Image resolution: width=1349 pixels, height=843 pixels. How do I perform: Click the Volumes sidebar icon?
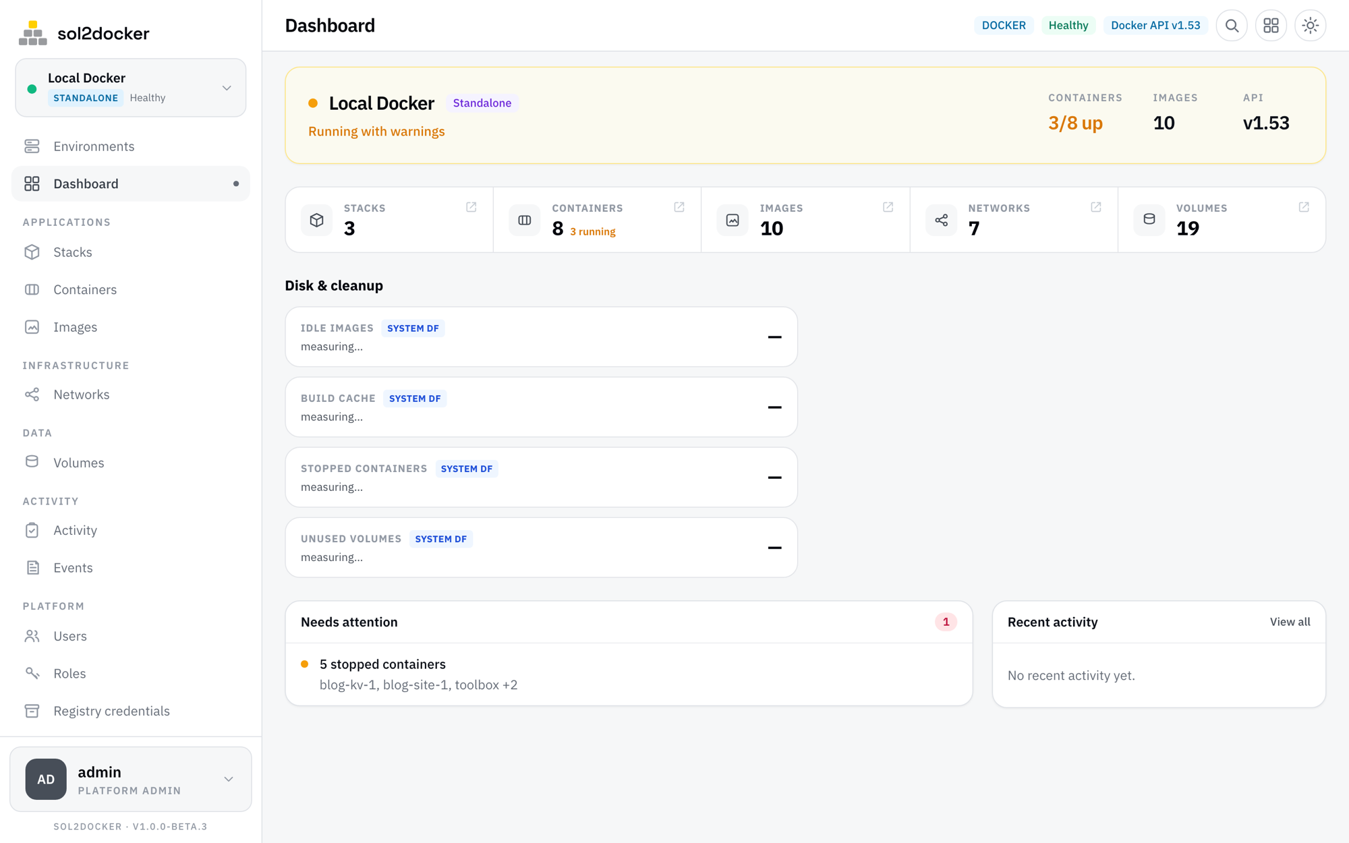pos(32,462)
